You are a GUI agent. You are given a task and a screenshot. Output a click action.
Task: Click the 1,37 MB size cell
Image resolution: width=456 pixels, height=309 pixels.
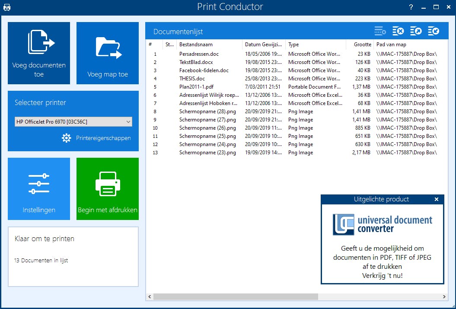point(361,86)
